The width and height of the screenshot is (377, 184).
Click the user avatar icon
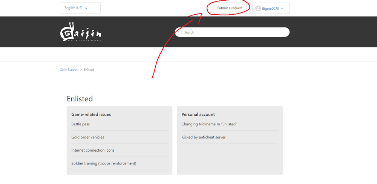pos(258,8)
